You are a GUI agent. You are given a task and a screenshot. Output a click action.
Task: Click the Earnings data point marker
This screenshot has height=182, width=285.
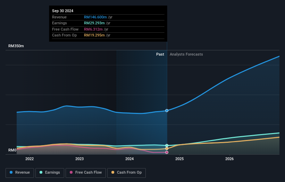(x=167, y=146)
